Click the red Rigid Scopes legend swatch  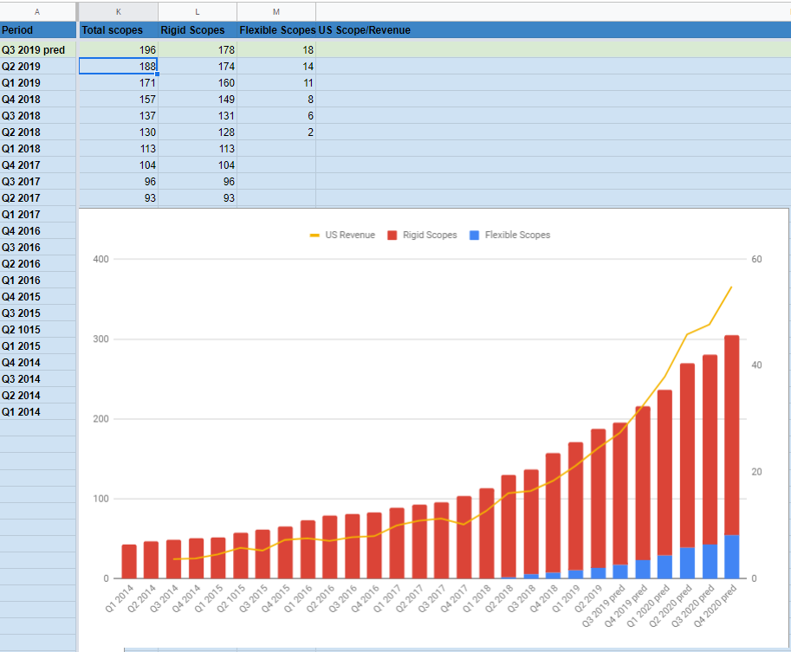click(392, 235)
